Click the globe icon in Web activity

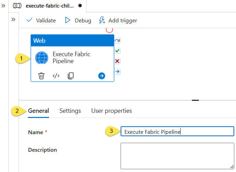coord(42,58)
